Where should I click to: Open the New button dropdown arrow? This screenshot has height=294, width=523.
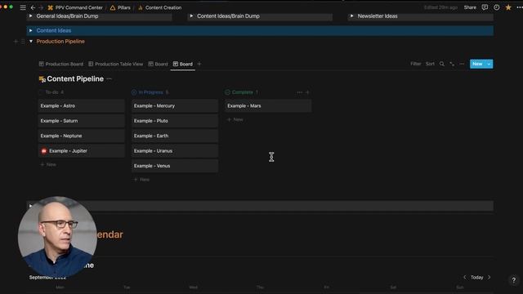coord(489,64)
